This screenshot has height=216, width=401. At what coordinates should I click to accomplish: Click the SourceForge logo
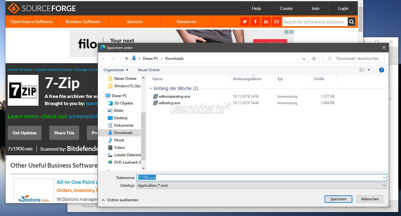tap(42, 8)
